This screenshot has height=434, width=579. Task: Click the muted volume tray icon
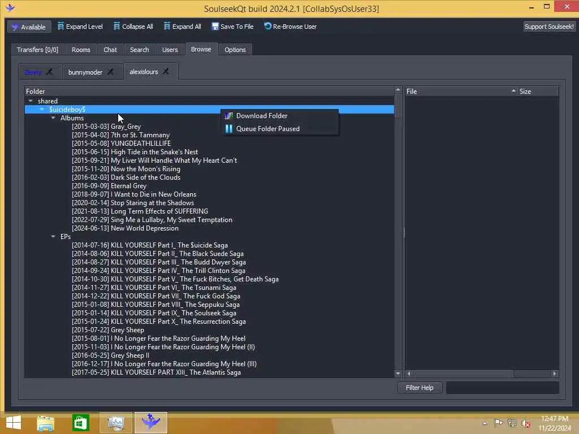point(526,423)
